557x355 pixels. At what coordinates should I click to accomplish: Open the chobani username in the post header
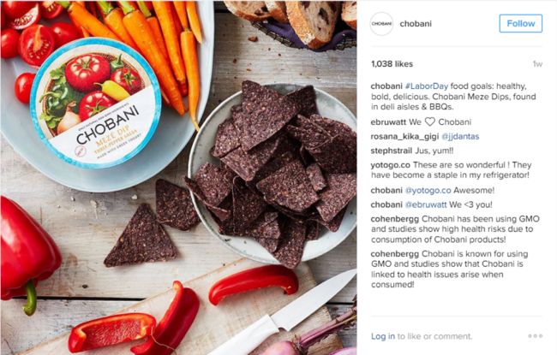(416, 24)
